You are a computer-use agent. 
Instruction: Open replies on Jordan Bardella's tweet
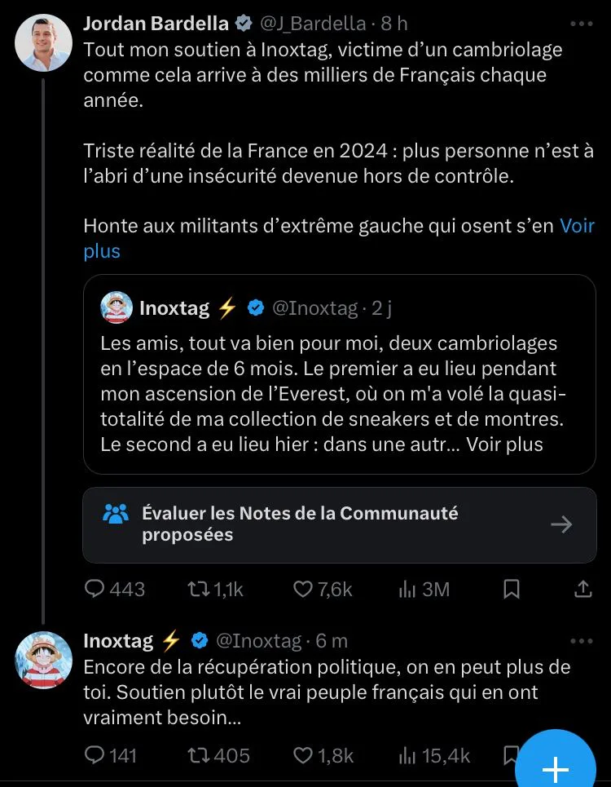tap(114, 589)
